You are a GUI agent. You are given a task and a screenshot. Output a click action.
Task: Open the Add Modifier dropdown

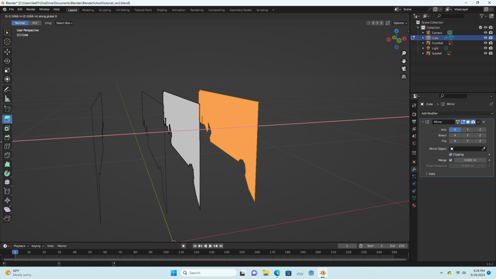(456, 113)
